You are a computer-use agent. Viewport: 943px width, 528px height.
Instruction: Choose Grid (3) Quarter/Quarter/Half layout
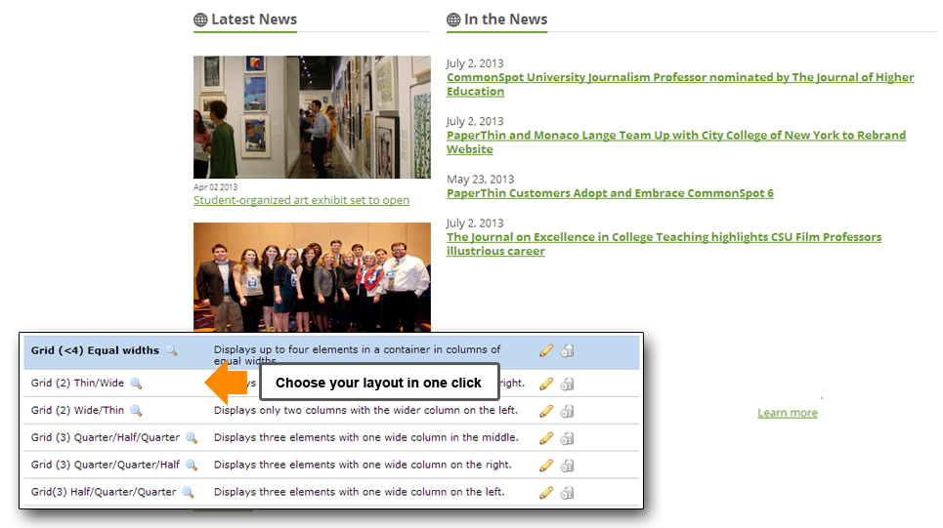(x=106, y=465)
